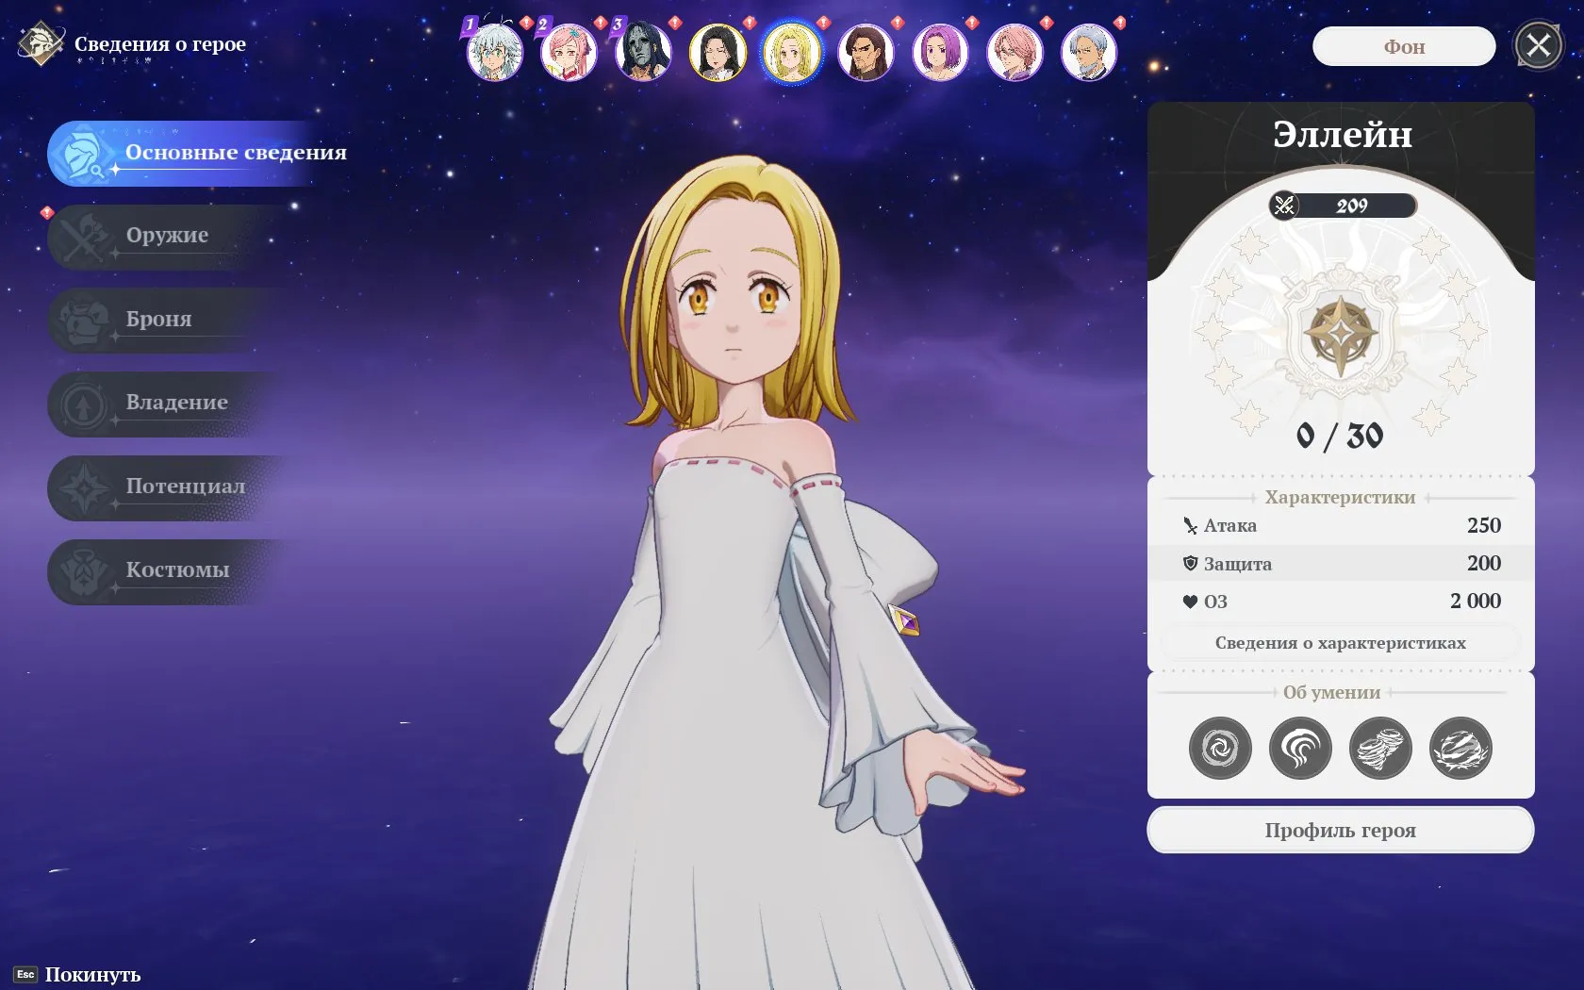The image size is (1584, 990).
Task: Select the Атака stat row
Action: (x=1341, y=526)
